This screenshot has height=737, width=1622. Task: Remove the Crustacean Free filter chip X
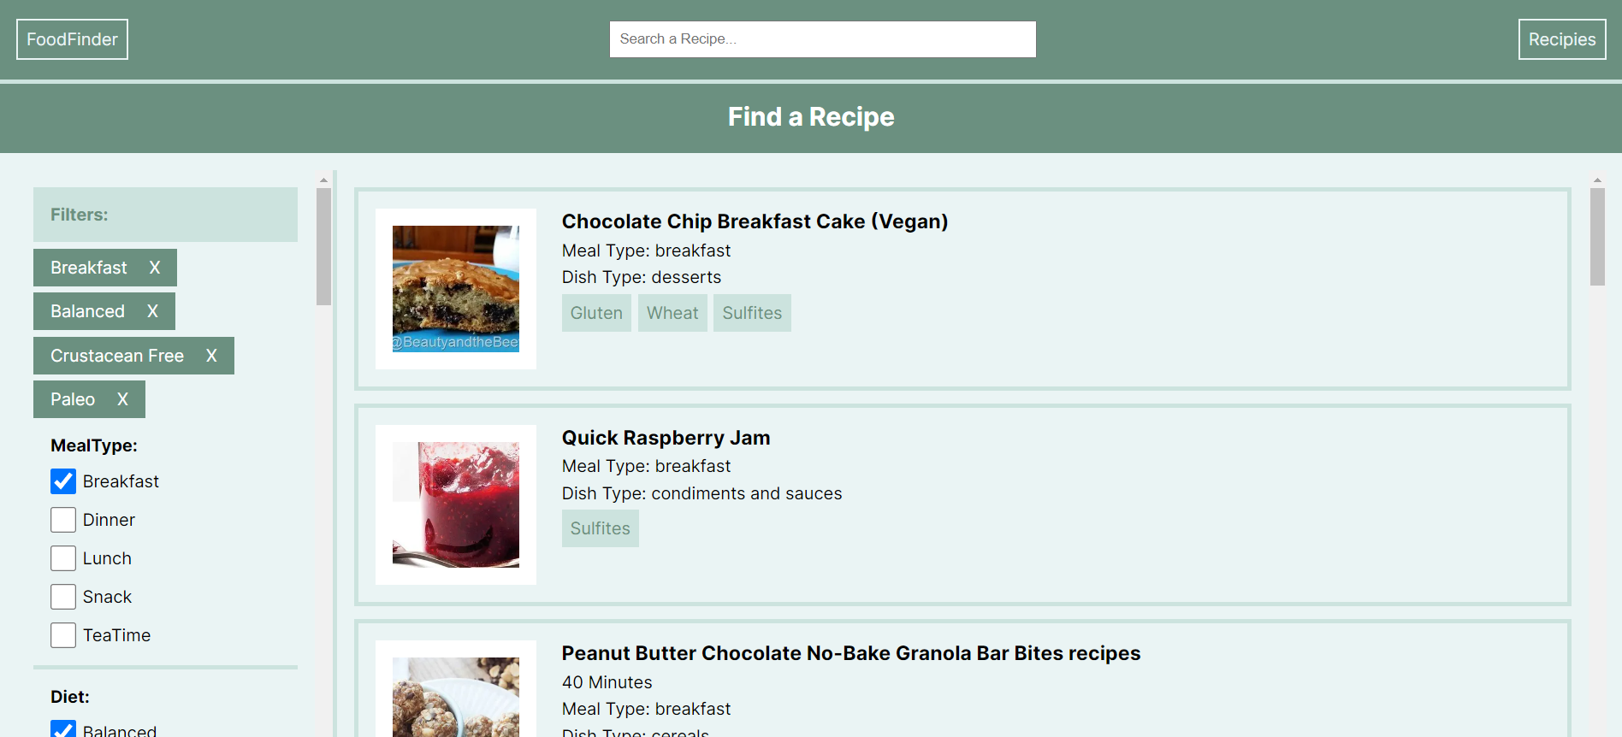pyautogui.click(x=211, y=356)
